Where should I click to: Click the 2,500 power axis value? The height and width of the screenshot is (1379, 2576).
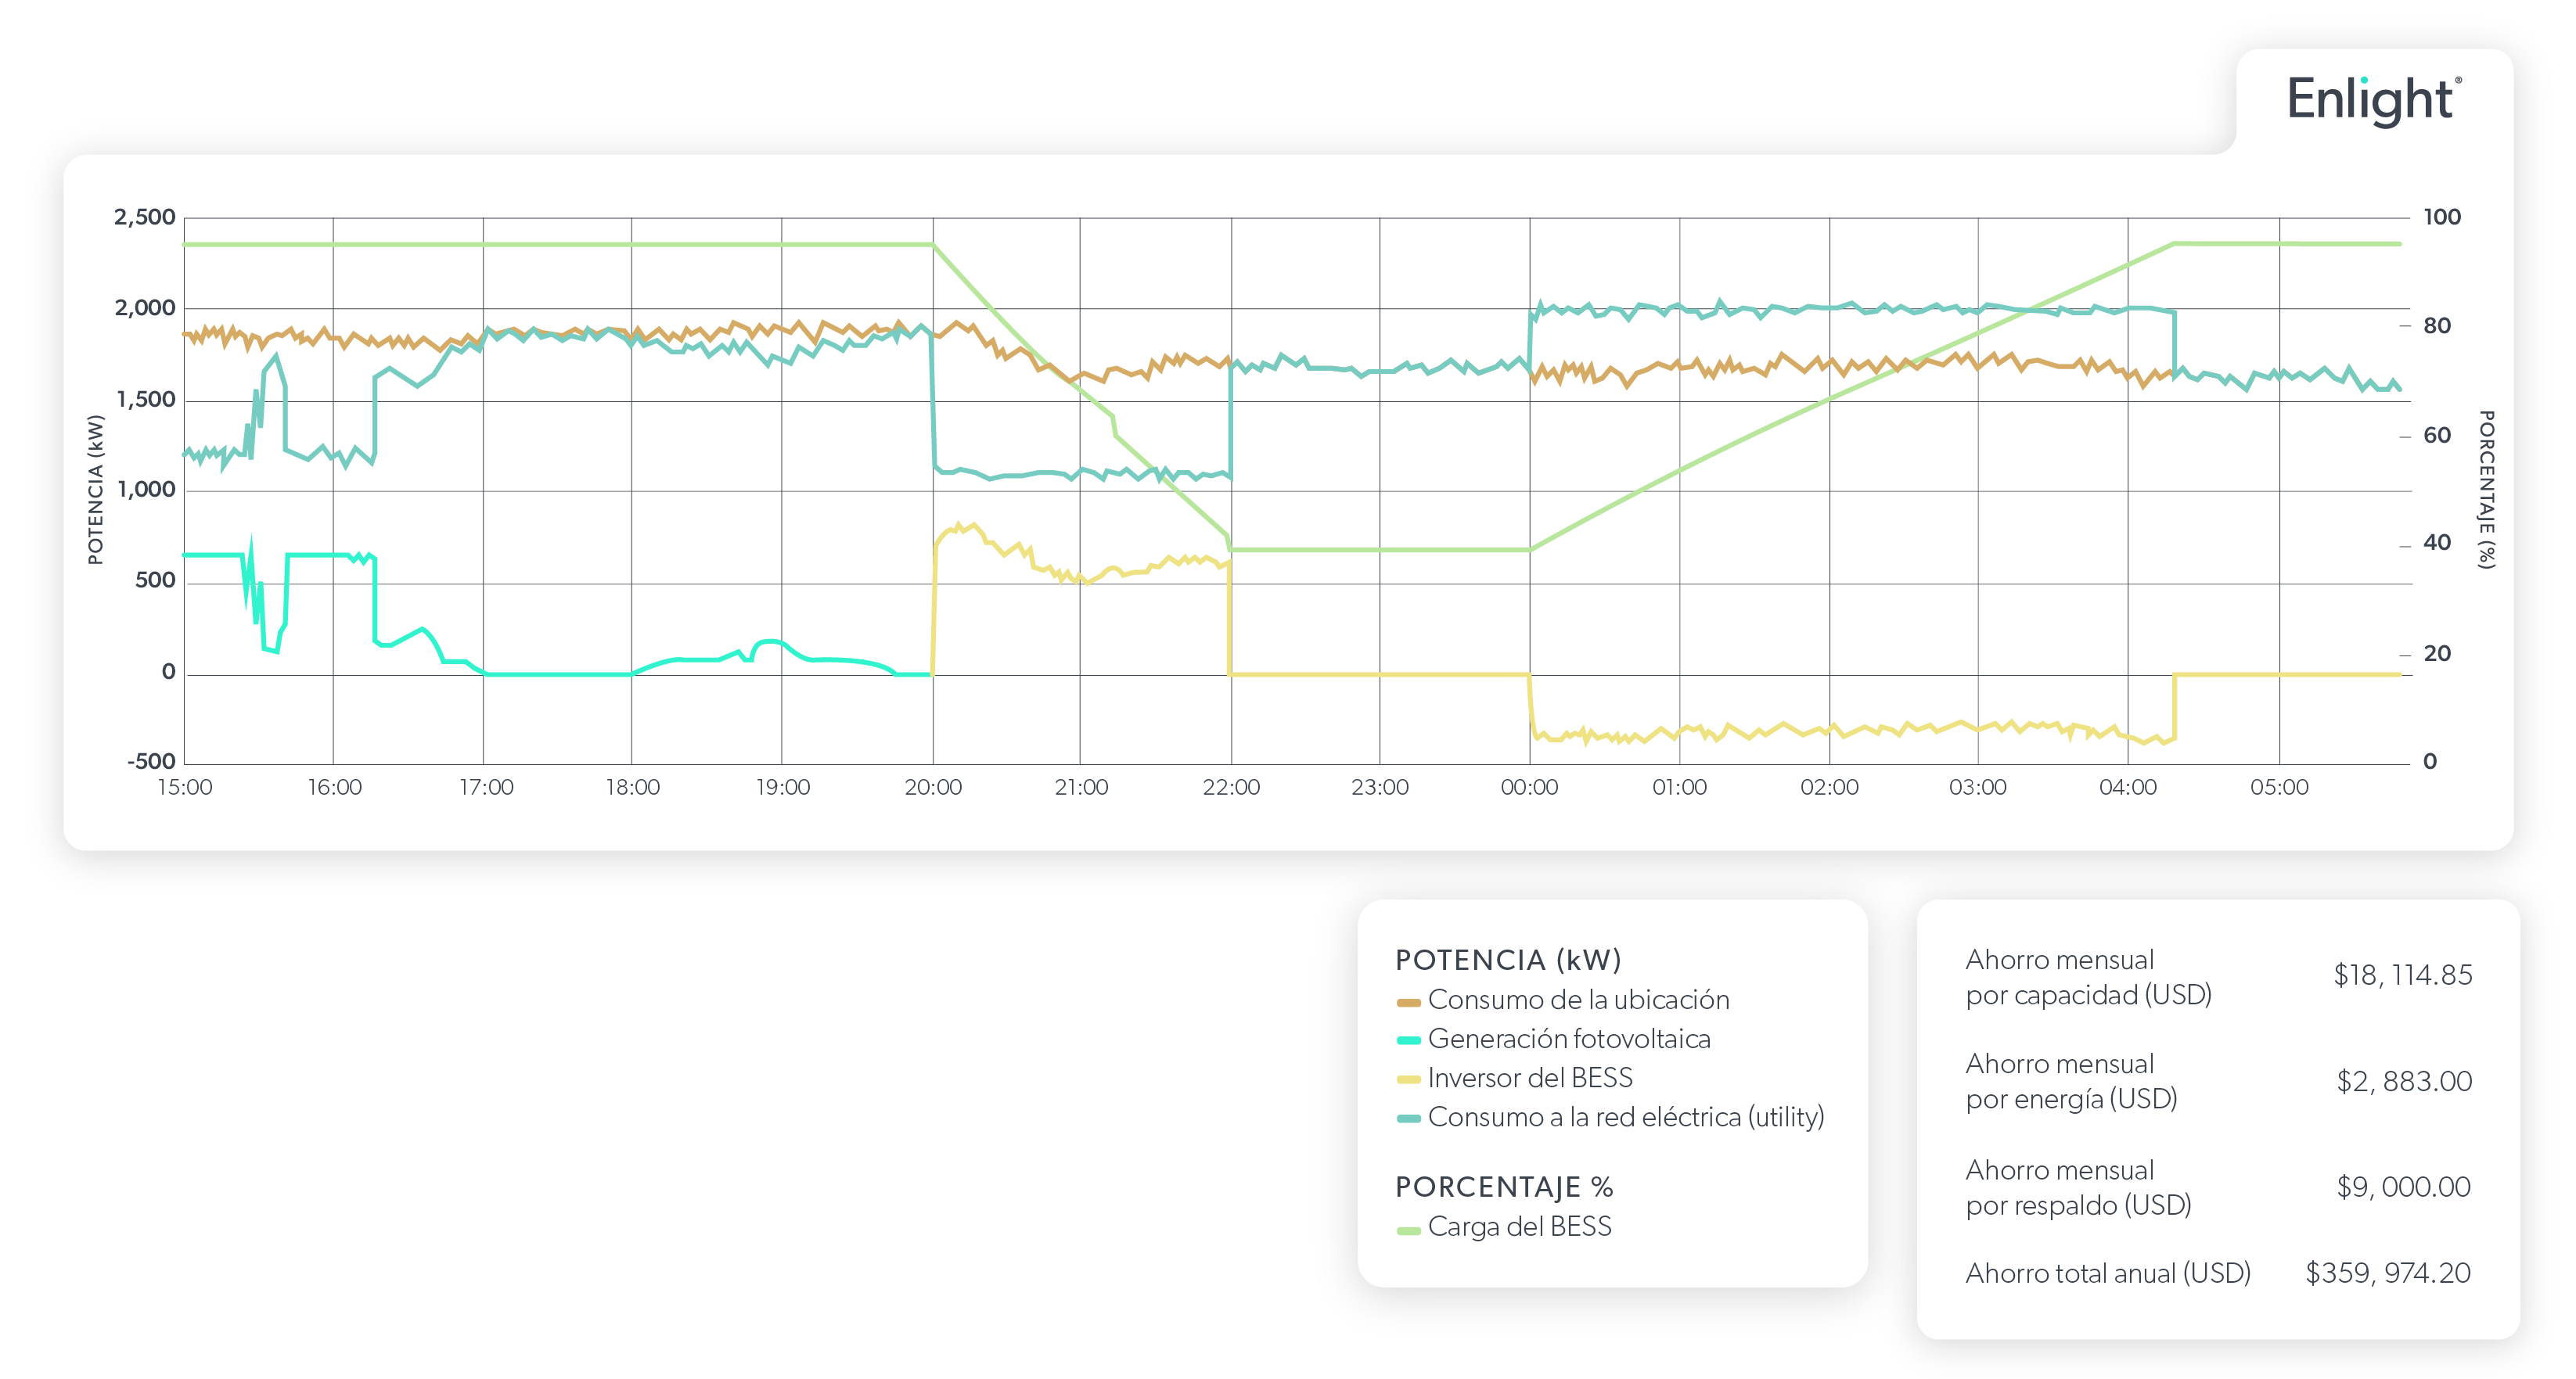point(145,218)
